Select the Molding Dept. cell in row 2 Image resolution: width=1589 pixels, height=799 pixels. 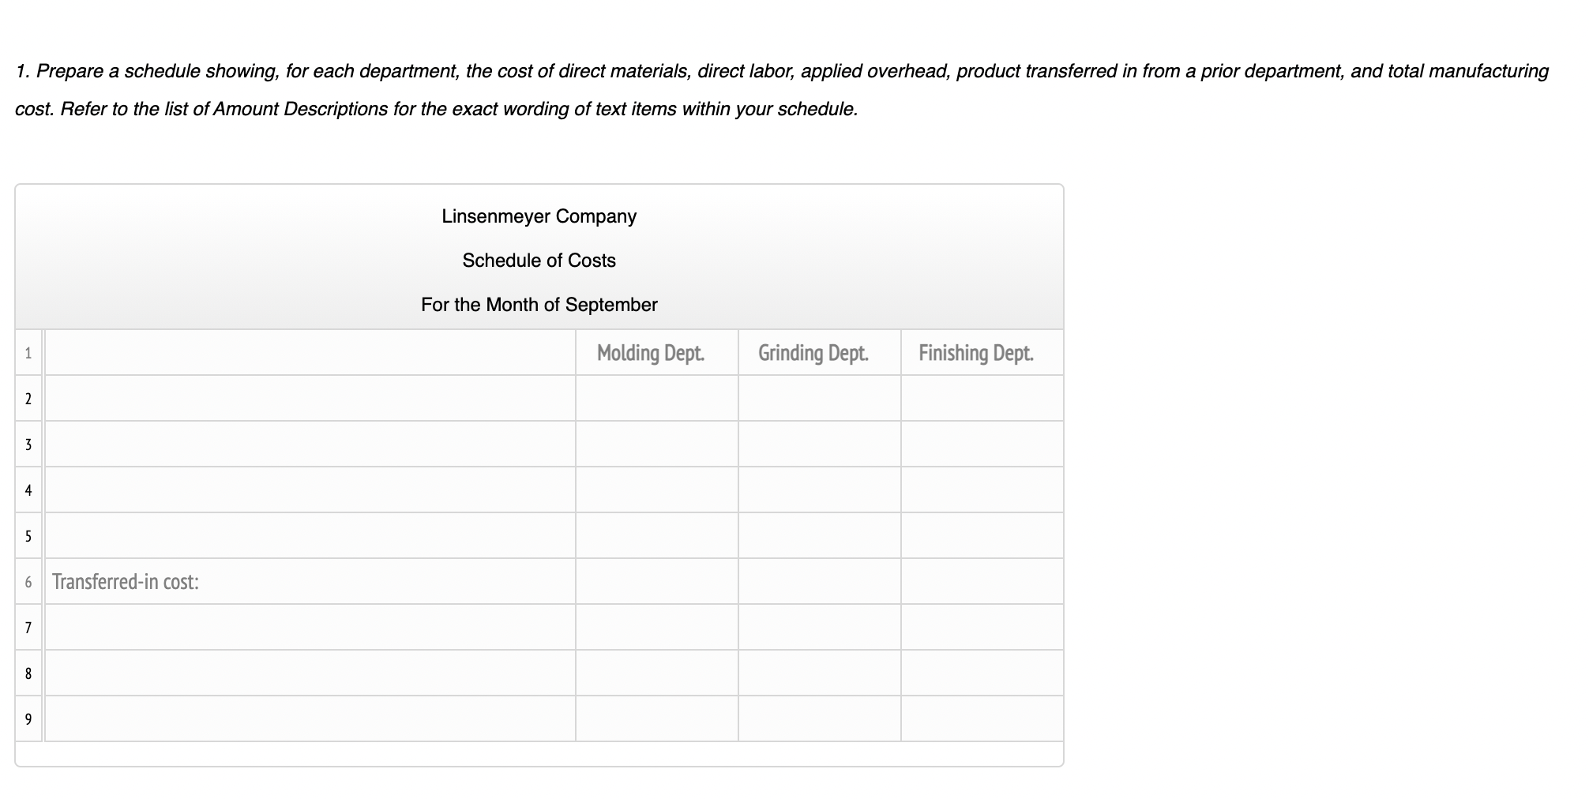pos(657,399)
